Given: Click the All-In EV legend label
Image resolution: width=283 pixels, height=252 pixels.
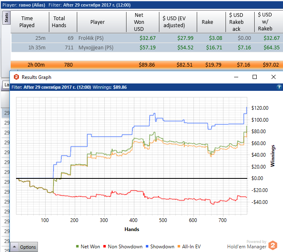Looking at the screenshot, I should click(x=191, y=246).
